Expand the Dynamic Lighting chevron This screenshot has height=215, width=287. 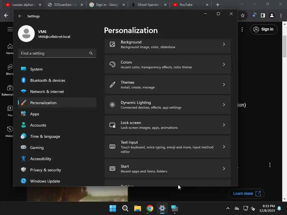coord(224,105)
